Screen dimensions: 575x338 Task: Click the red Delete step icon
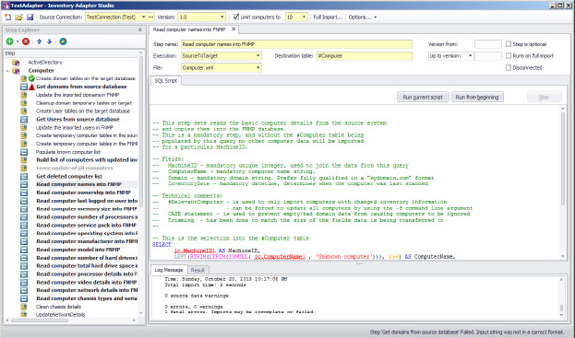pos(26,41)
